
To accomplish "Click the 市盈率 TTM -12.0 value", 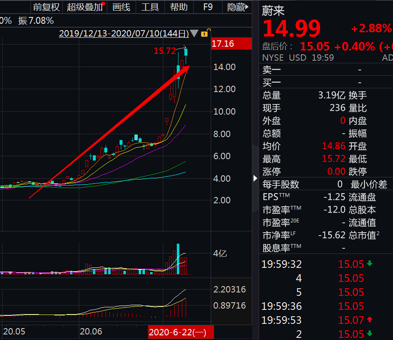I will [334, 210].
